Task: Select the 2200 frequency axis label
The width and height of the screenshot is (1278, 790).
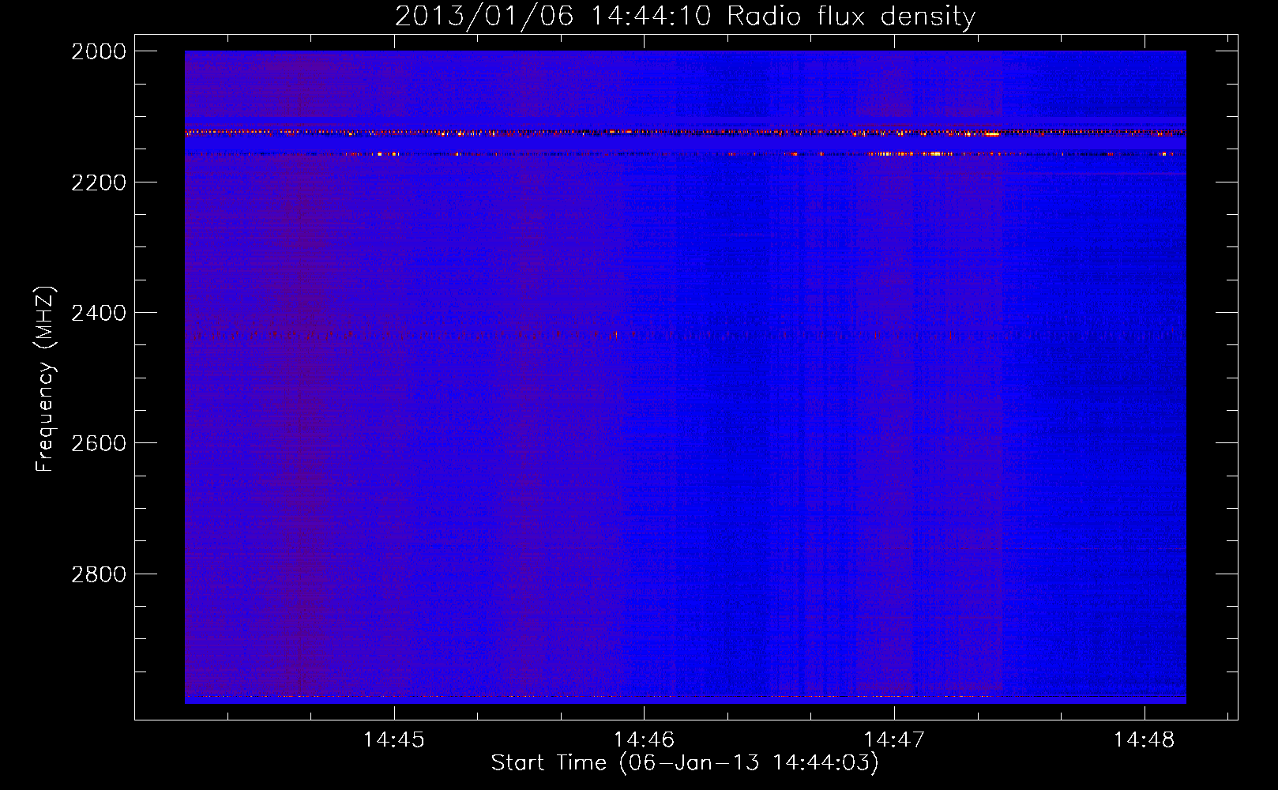Action: (x=99, y=182)
